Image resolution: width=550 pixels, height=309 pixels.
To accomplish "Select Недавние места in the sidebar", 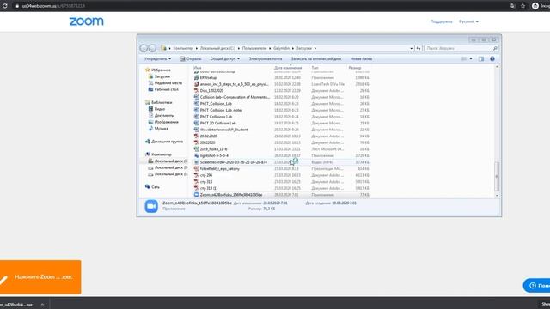I will point(168,83).
